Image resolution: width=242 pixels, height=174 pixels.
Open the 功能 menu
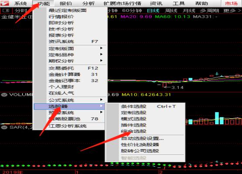pyautogui.click(x=43, y=3)
